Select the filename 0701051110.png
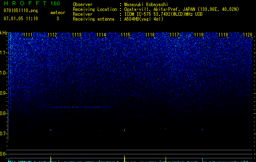Viewport: 256px width, 162px height. (x=21, y=11)
